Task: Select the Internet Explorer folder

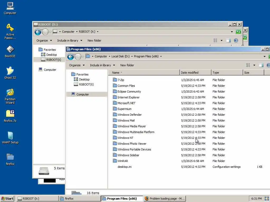Action: tap(126, 97)
